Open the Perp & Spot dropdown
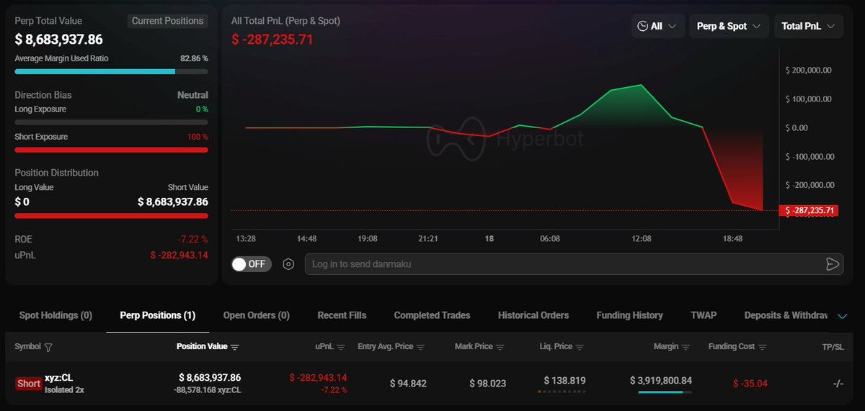The image size is (865, 411). point(729,26)
